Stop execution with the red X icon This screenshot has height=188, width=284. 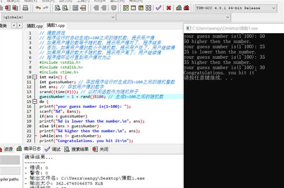pos(169,8)
